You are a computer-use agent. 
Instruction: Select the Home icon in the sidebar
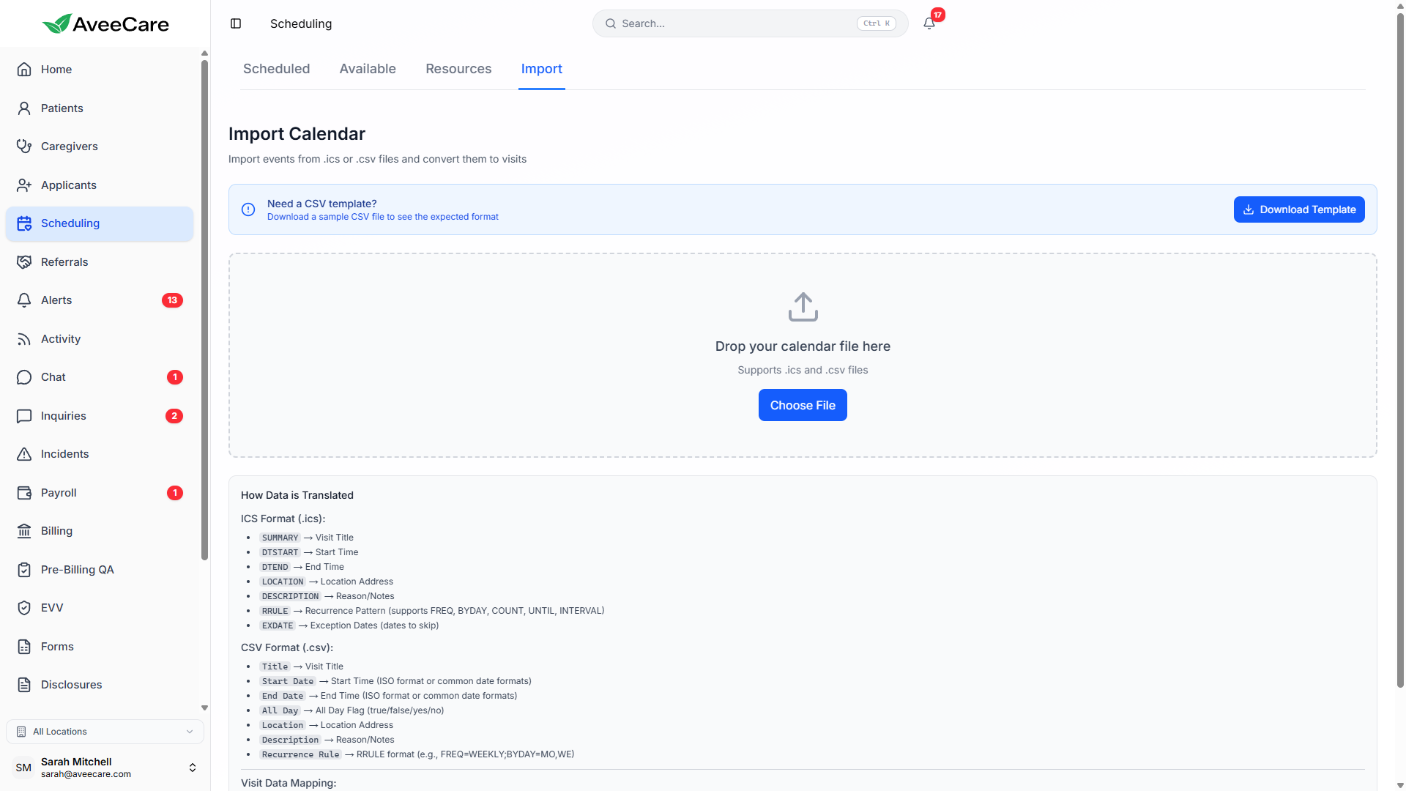coord(25,69)
